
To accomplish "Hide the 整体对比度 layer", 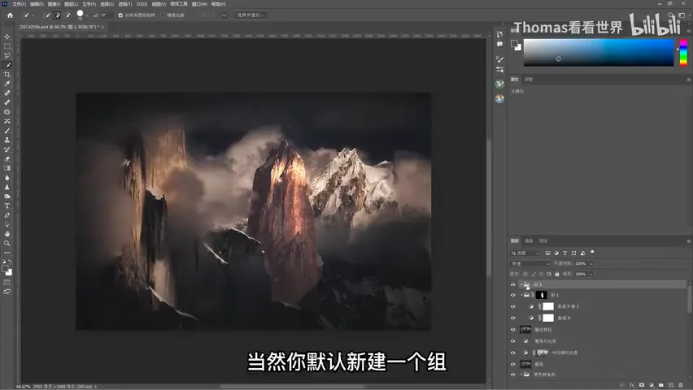I will 513,341.
